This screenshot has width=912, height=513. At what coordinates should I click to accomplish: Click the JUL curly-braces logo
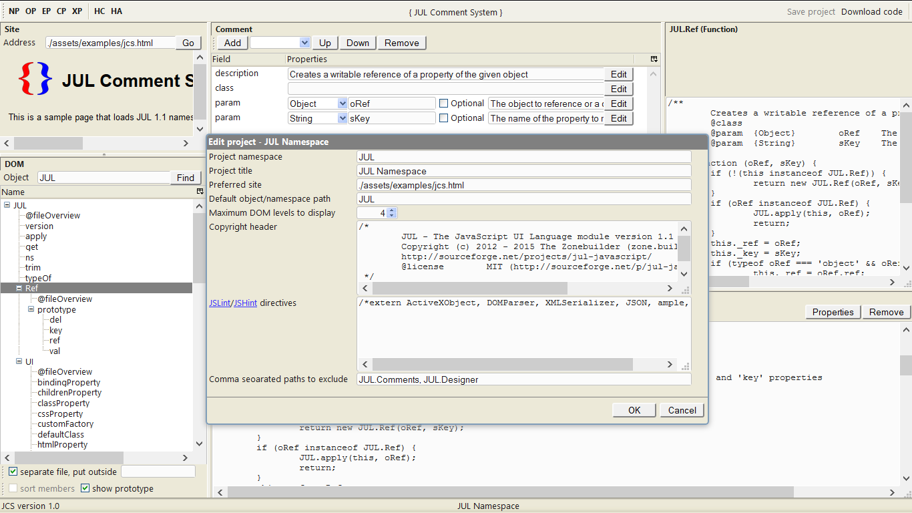click(x=36, y=80)
